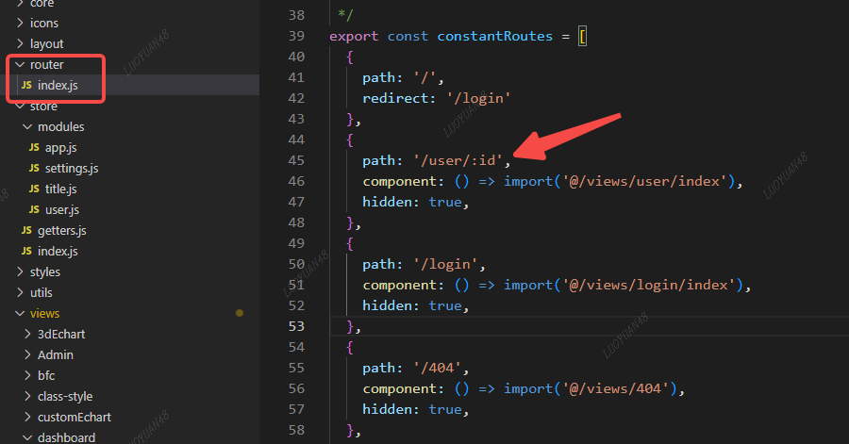Click line number 45 in gutter
Image resolution: width=849 pixels, height=444 pixels.
[296, 160]
